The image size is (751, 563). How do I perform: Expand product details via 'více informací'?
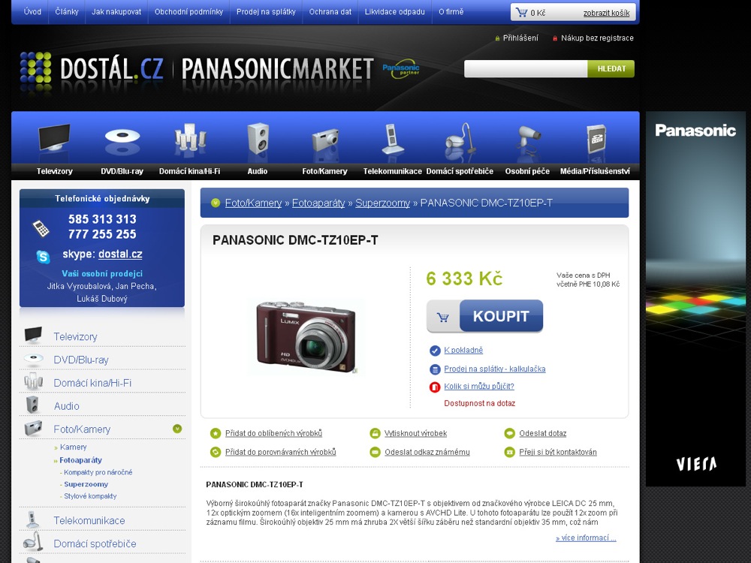[x=586, y=538]
